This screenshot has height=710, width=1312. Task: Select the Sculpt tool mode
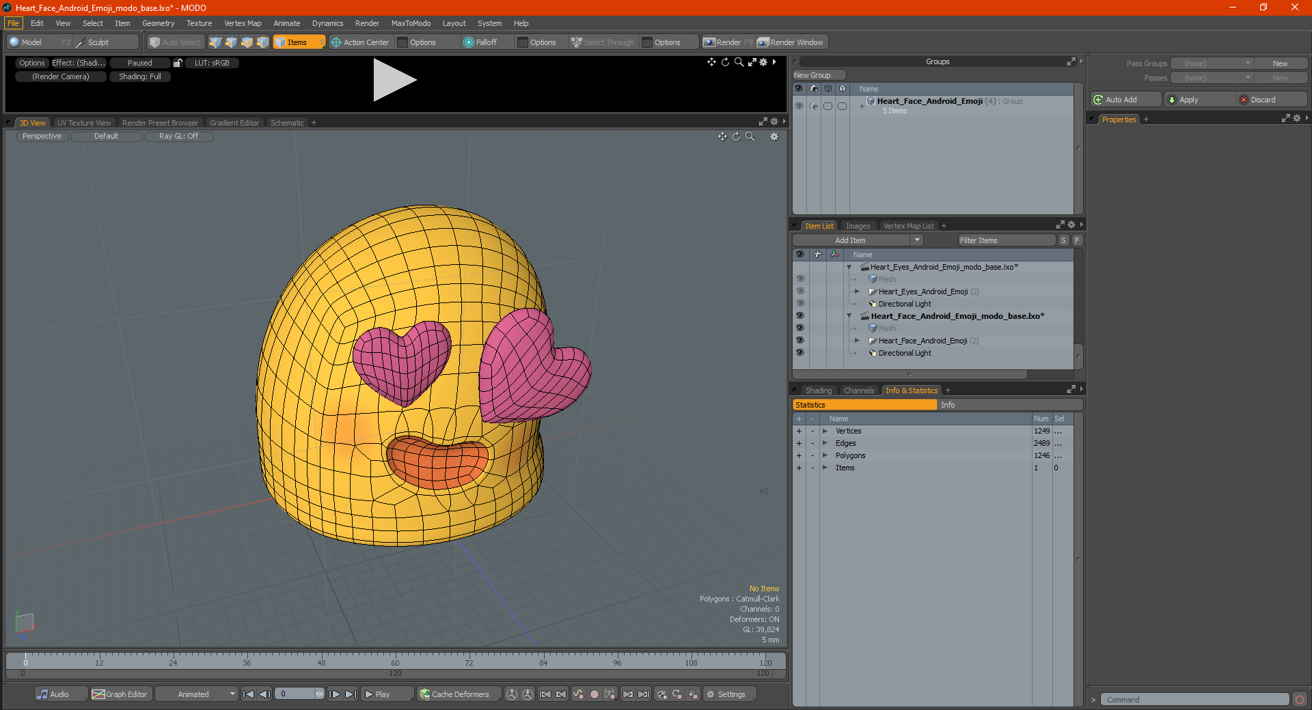106,42
